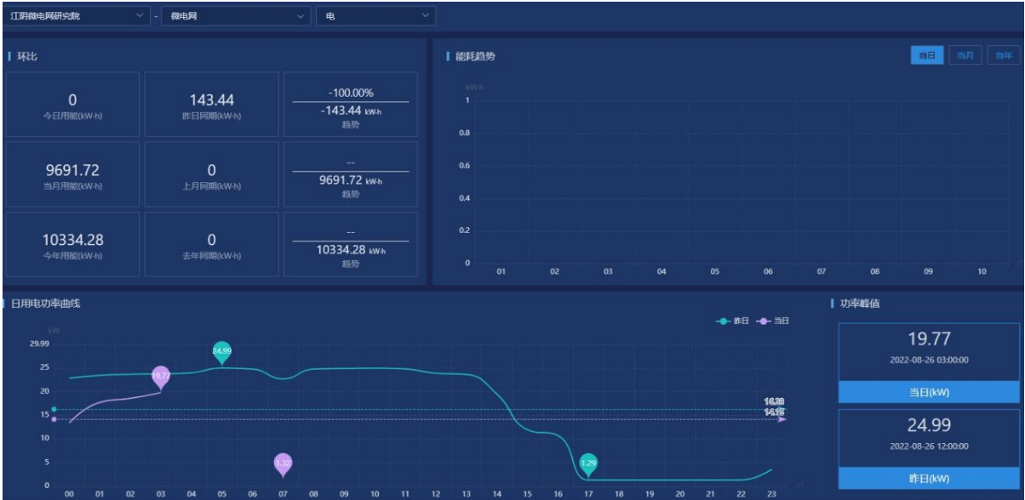Click the purple dot at average line start
The height and width of the screenshot is (500, 1025).
click(54, 419)
